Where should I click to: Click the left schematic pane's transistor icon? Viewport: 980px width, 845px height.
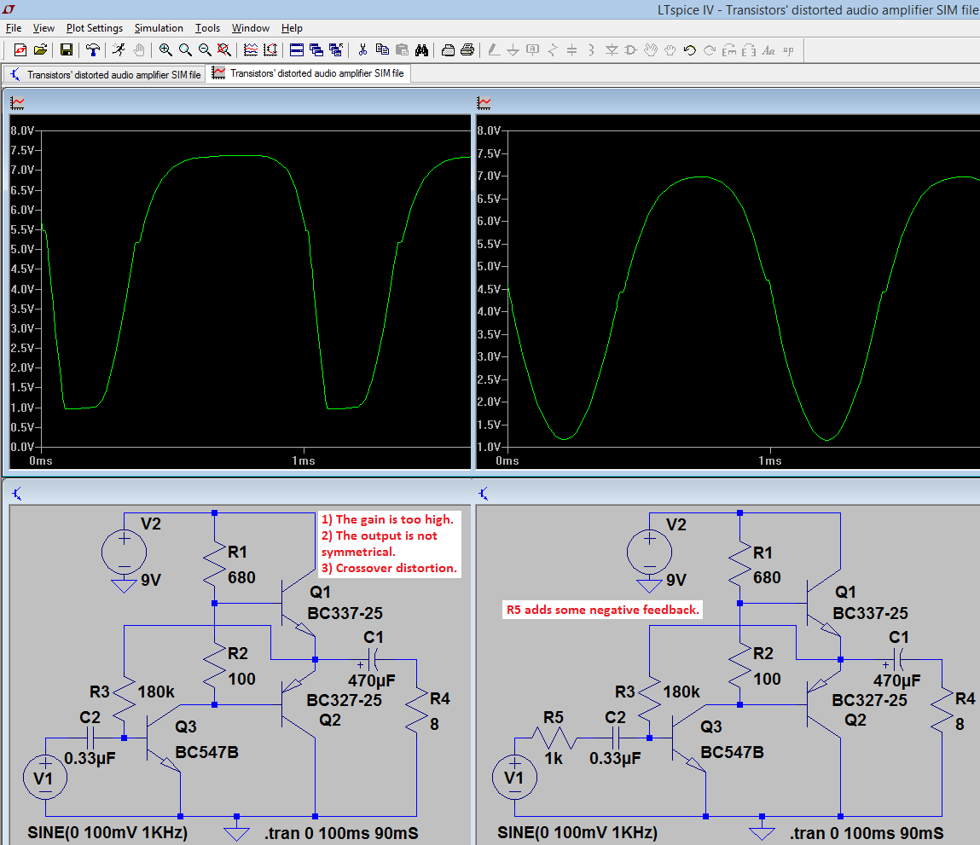click(x=17, y=494)
